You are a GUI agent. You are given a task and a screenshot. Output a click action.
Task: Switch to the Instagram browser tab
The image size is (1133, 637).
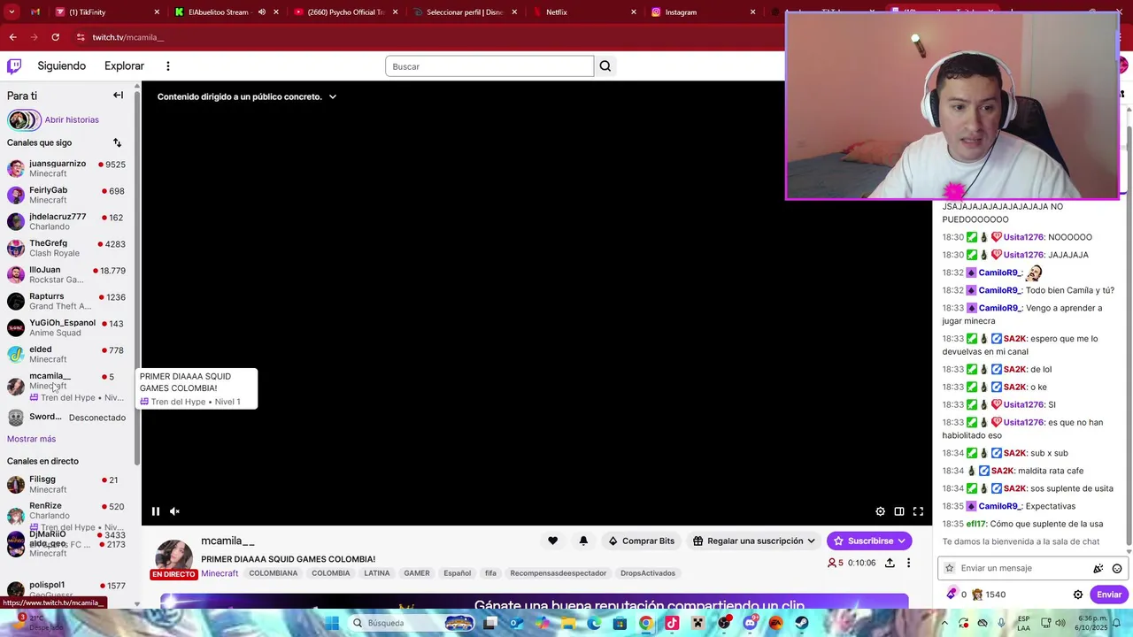pyautogui.click(x=702, y=12)
